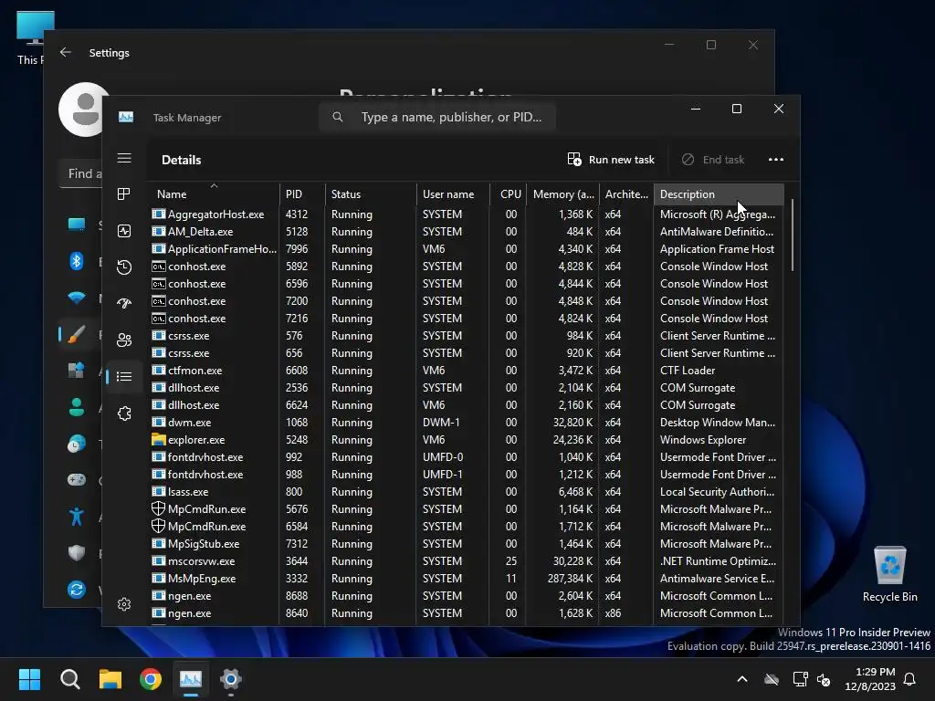Select conhost.exe with PID 7216
Viewport: 935px width, 701px height.
467,319
